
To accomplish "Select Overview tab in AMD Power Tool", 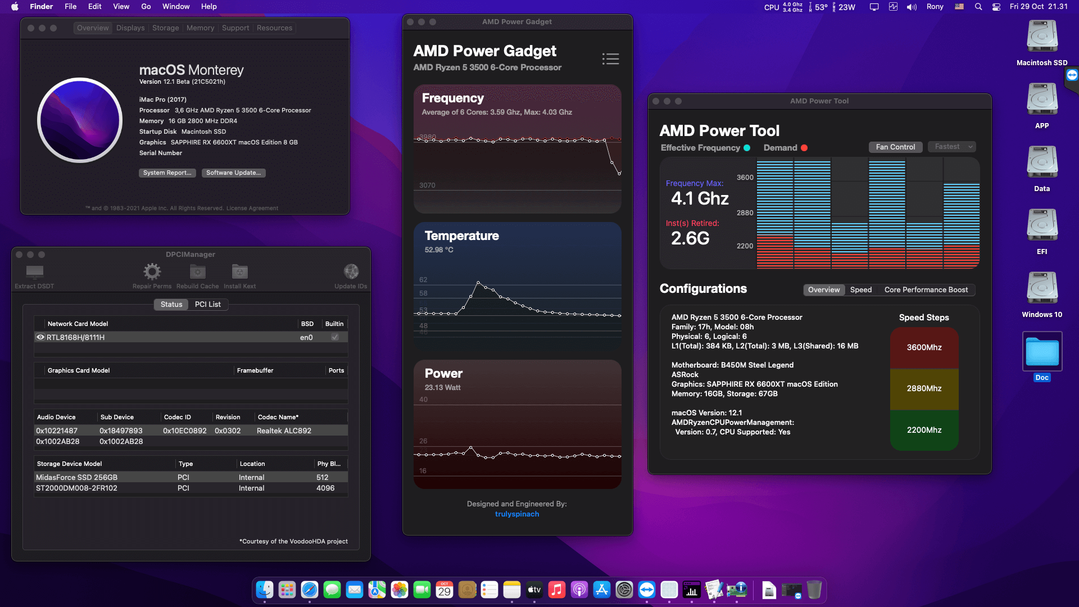I will [x=824, y=290].
